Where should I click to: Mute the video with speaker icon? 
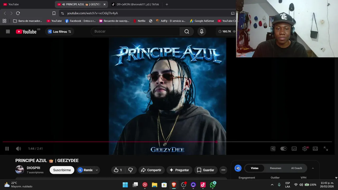(18, 149)
